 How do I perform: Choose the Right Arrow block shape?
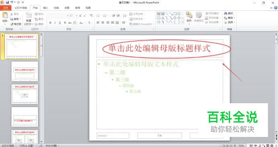click(175, 18)
